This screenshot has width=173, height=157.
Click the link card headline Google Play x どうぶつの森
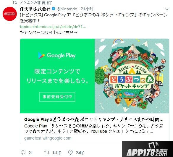[x=94, y=119]
